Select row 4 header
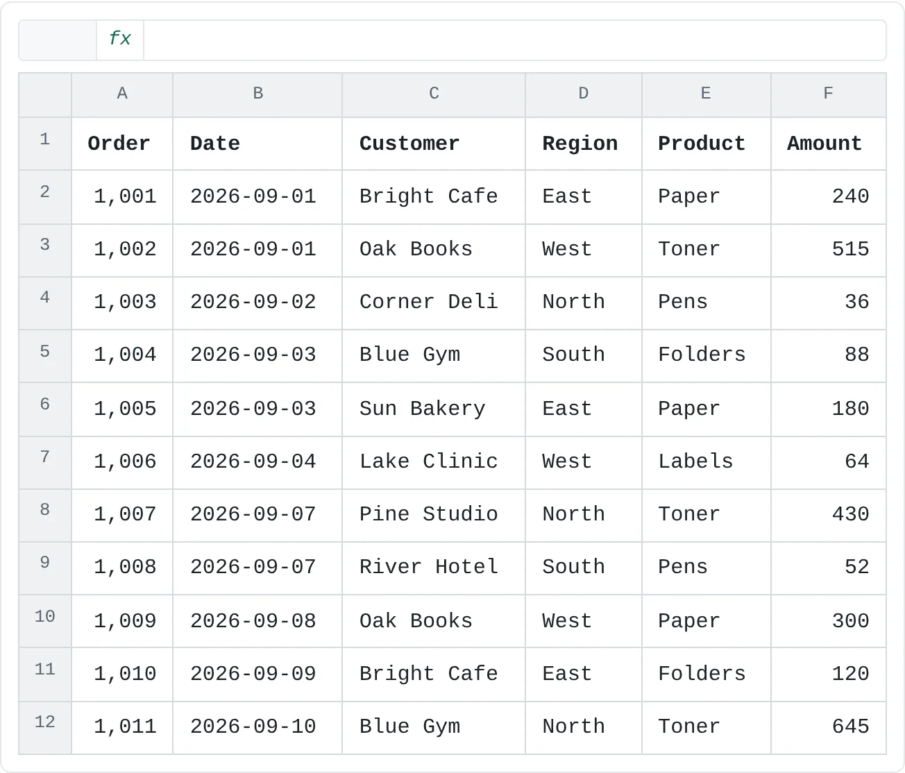Viewport: 905px width, 773px height. click(45, 303)
